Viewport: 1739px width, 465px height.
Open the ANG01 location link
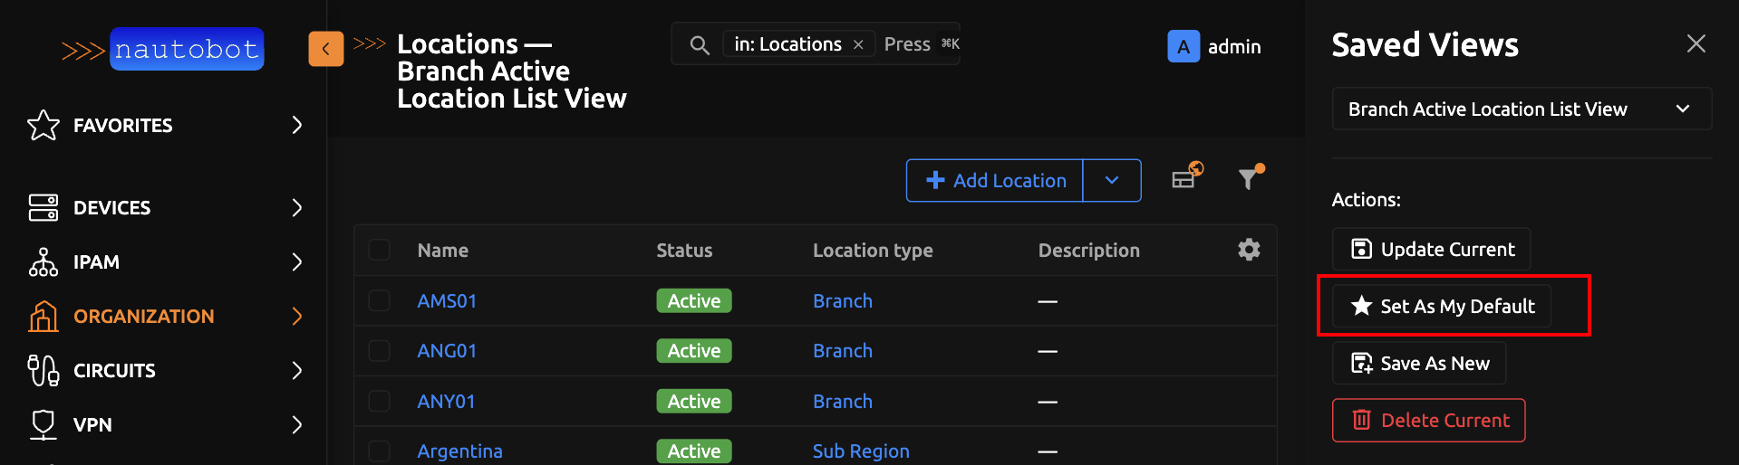[x=447, y=351]
